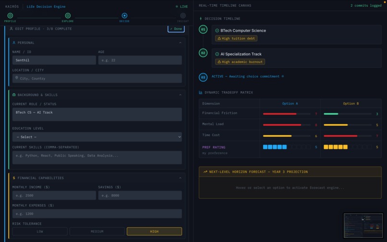Viewport: 387px width, 242px height.
Task: Open the AI Specialization Track timeline card
Action: (296, 58)
